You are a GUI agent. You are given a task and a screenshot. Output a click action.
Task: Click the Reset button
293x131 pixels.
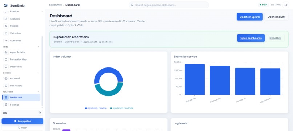click(23, 128)
